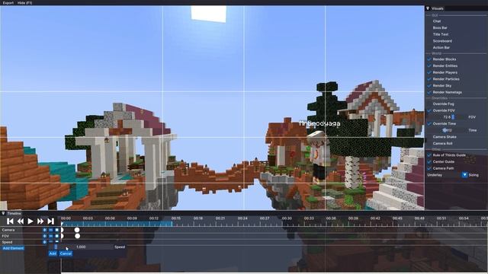Select the second Camera keyframe on the timeline

click(x=77, y=230)
